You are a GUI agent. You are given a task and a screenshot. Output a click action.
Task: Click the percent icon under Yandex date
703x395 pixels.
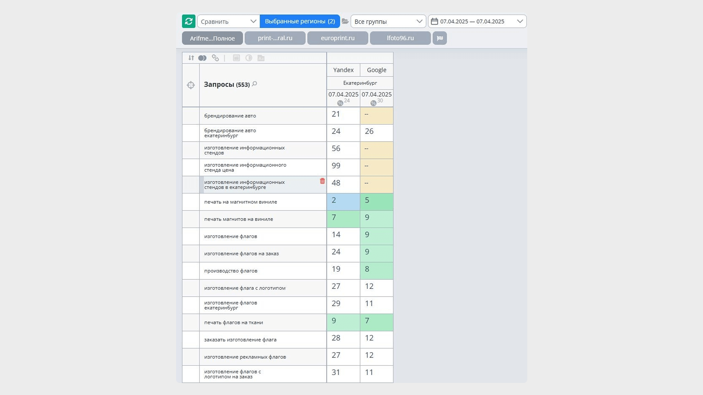click(340, 103)
